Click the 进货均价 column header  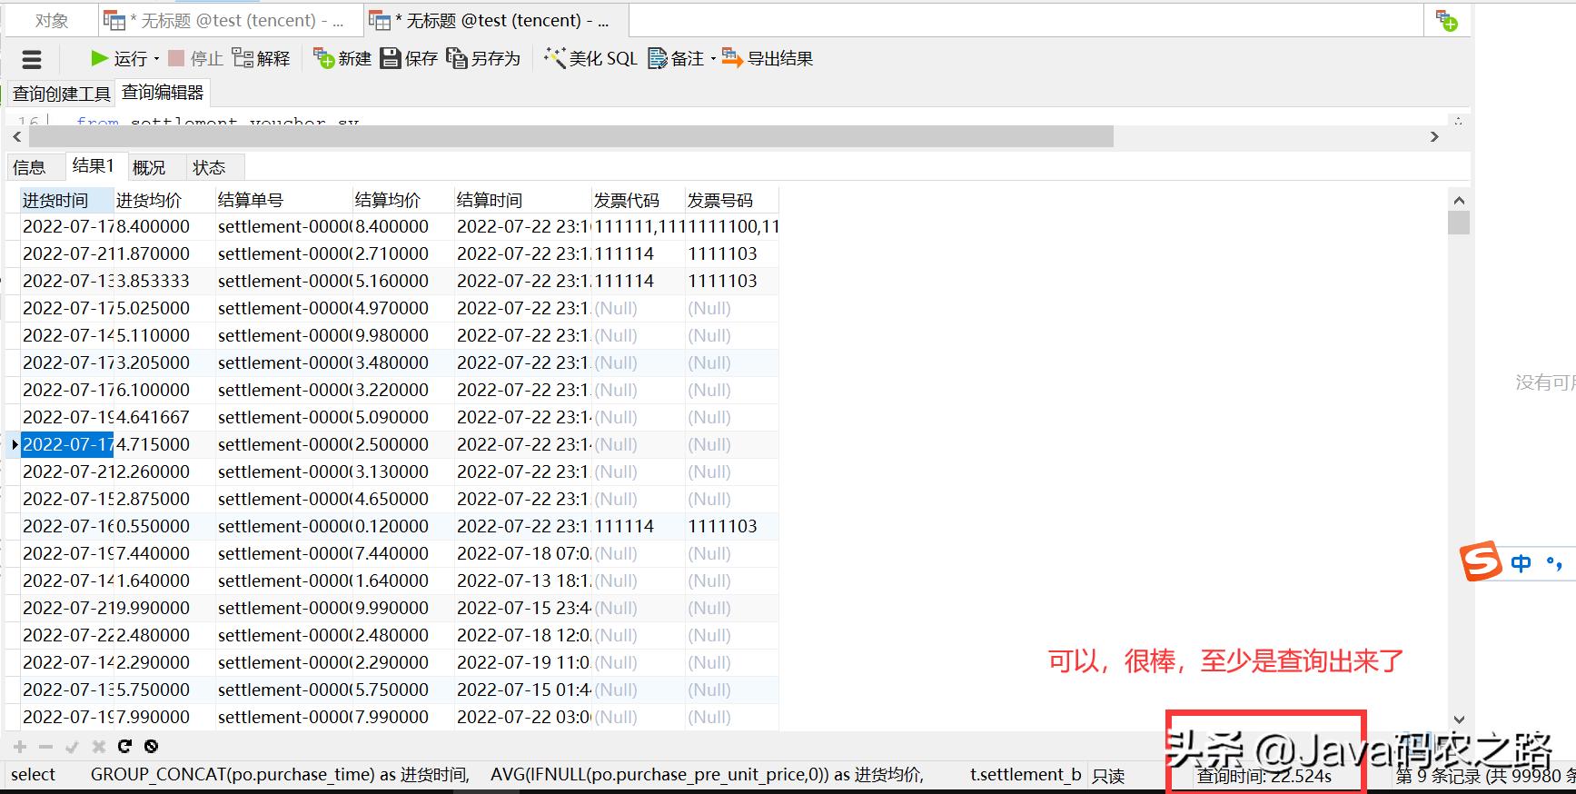tap(164, 200)
